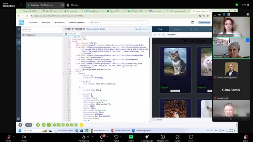253x142 pixels.
Task: Click the browser URL address bar
Action: point(113,16)
